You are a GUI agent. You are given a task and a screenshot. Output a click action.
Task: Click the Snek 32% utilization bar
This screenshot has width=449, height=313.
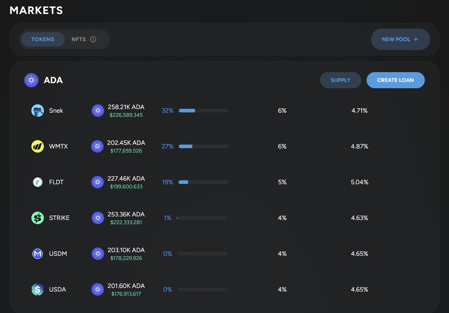click(204, 111)
